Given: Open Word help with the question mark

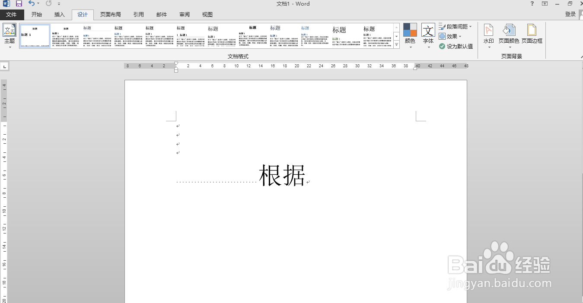Looking at the screenshot, I should (532, 3).
